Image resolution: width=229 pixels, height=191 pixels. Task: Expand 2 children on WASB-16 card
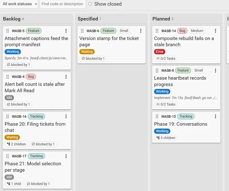16,144
